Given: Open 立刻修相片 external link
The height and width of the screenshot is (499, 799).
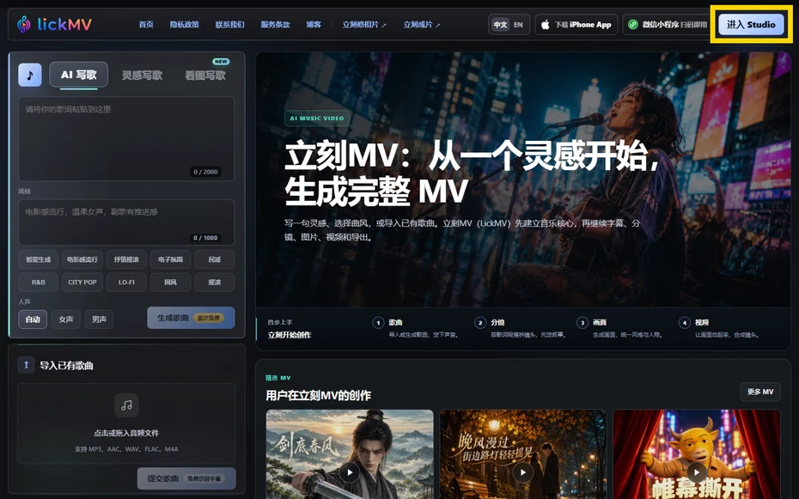Looking at the screenshot, I should (364, 24).
